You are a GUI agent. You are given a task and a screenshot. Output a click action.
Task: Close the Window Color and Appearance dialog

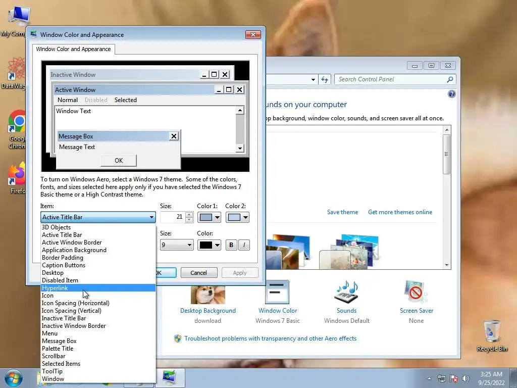253,35
